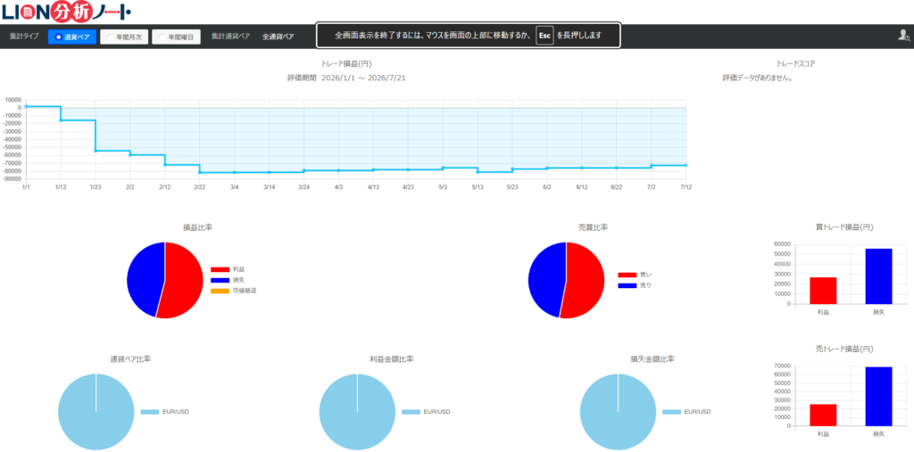Select the 年間曜日 radio option
Image resolution: width=914 pixels, height=452 pixels.
click(x=176, y=37)
